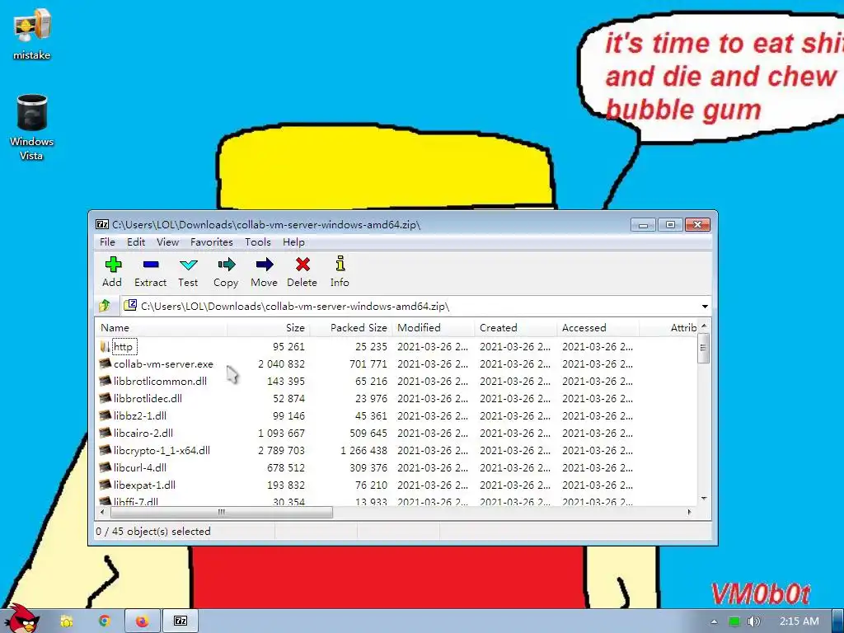Click the Test archive icon
844x633 pixels.
[x=189, y=265]
